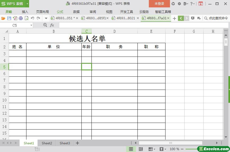
Task: Click the hexagon settings icon in title bar
Action: click(179, 4)
